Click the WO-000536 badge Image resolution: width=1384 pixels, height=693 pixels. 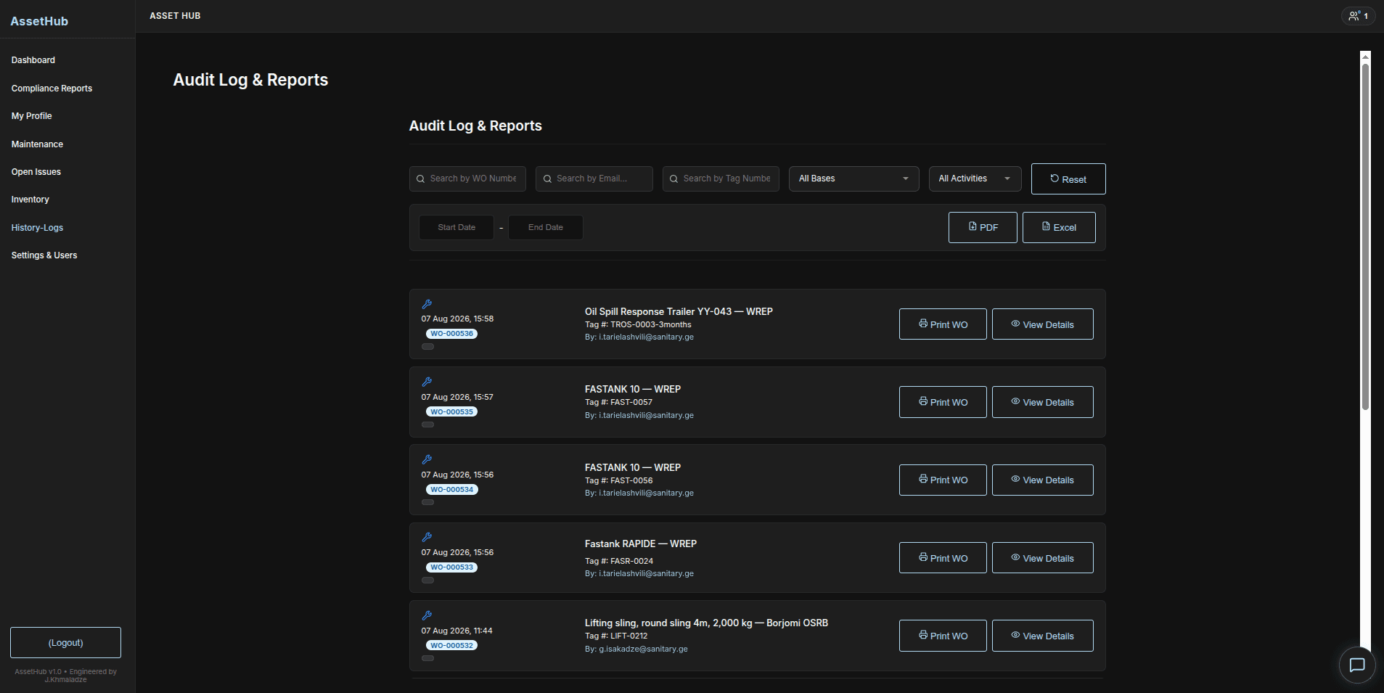[x=451, y=334]
